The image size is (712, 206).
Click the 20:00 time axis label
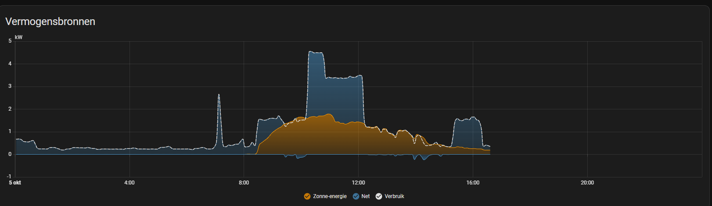coord(587,183)
